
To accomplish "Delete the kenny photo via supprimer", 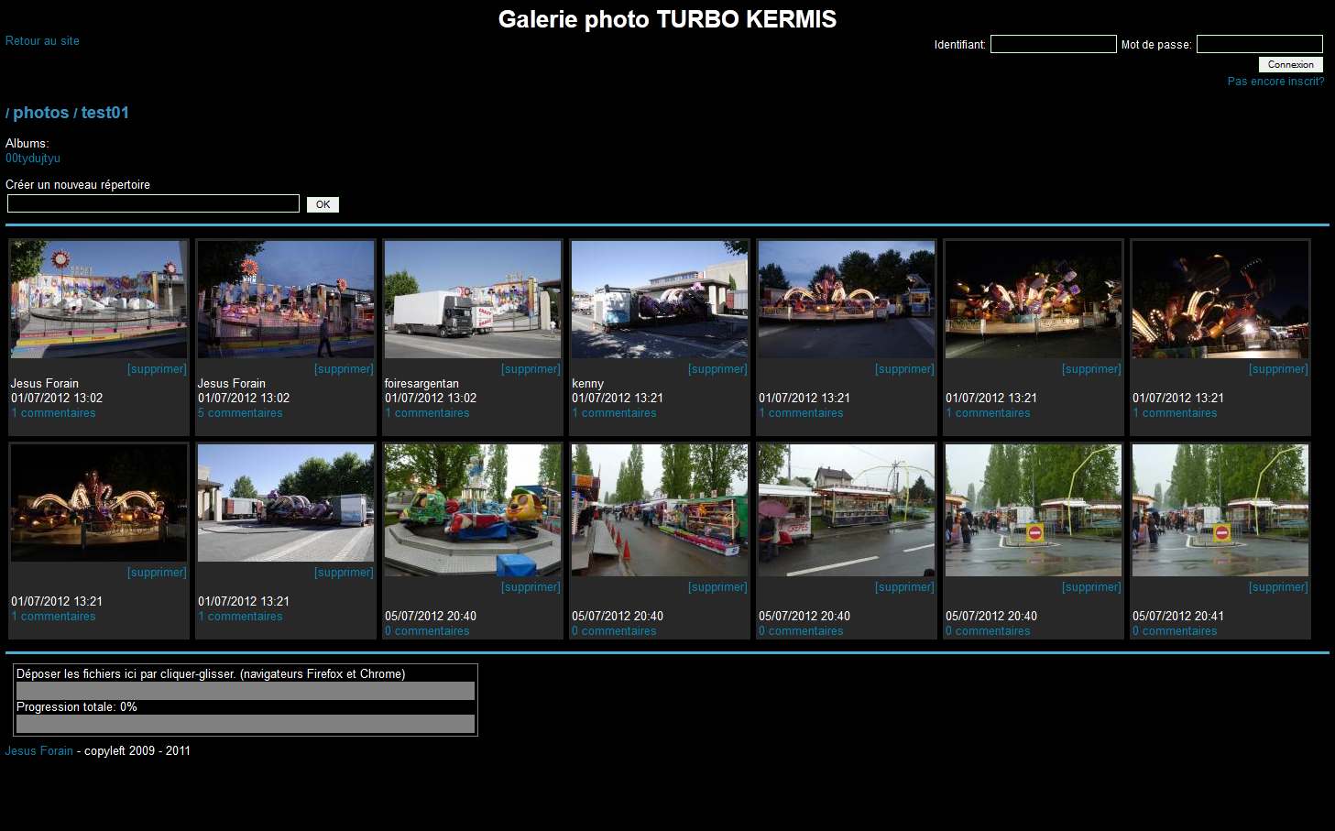I will (x=717, y=369).
